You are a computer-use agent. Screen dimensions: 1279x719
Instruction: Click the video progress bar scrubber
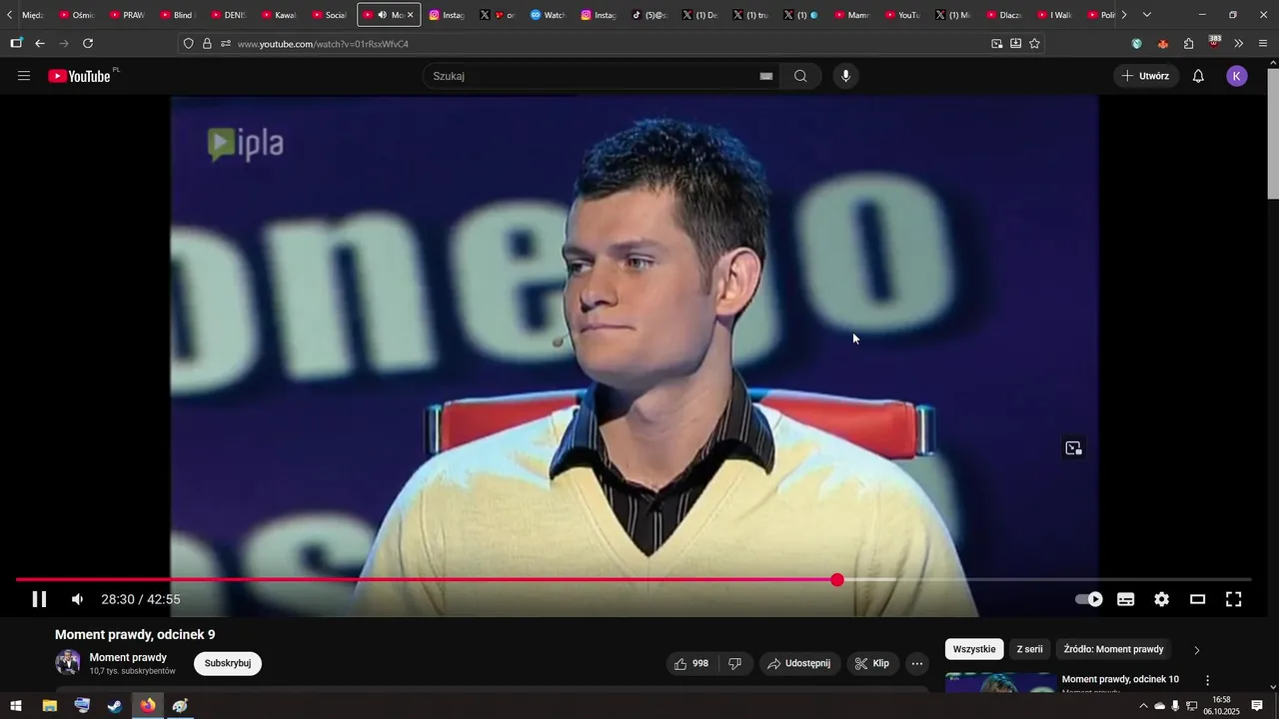tap(837, 580)
